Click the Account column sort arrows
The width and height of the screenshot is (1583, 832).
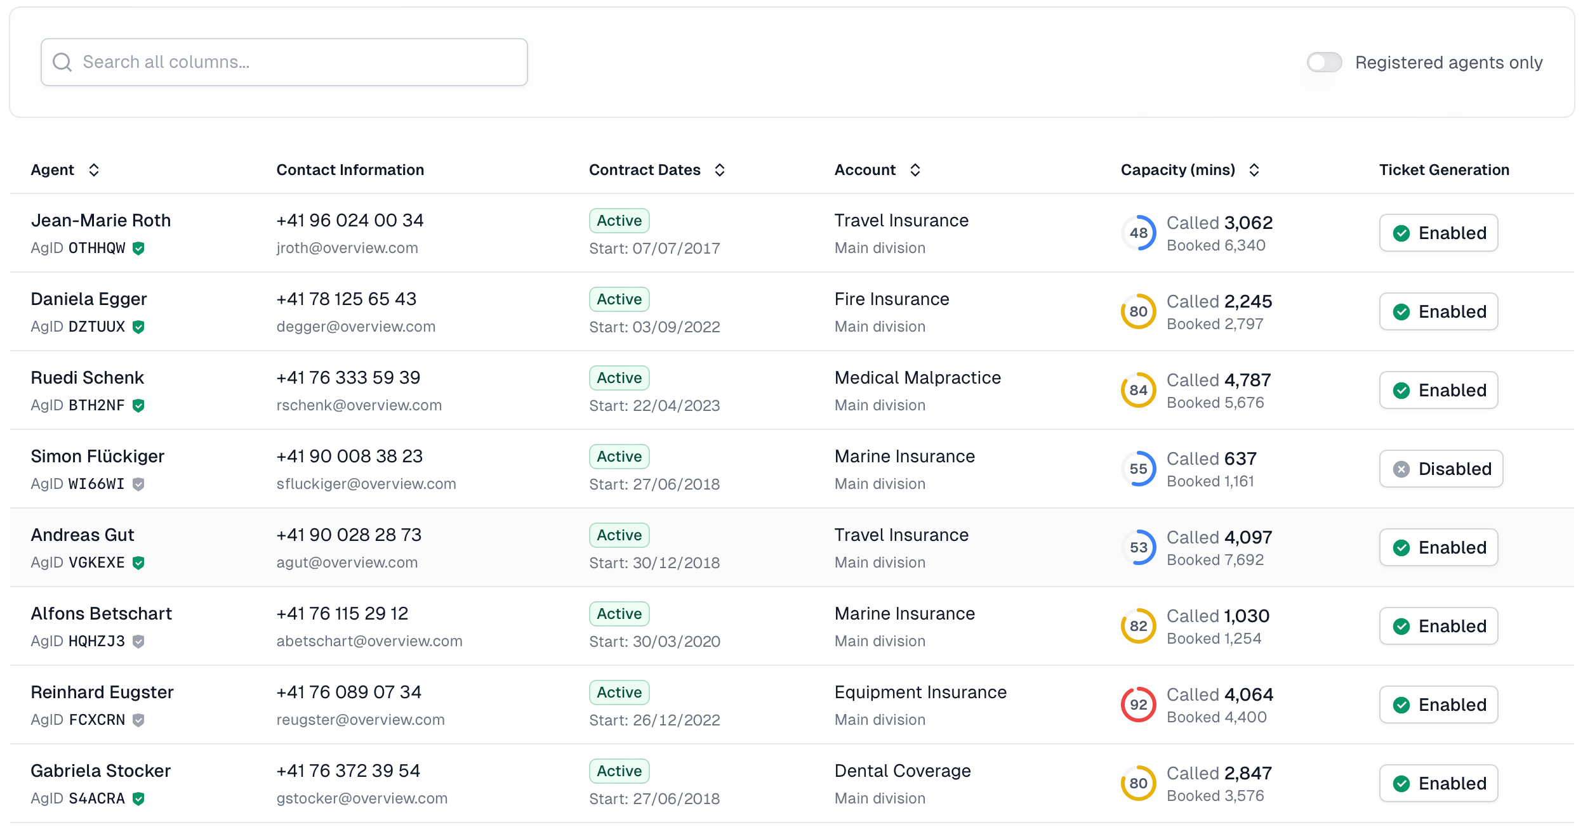coord(915,169)
